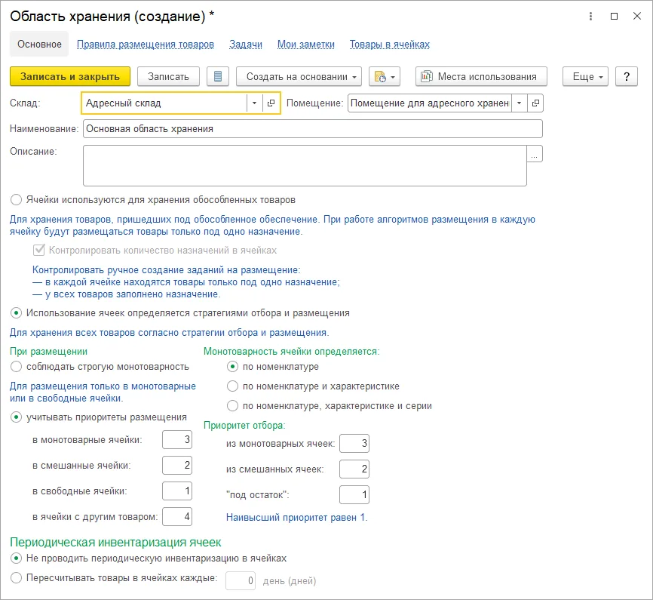
Task: Click the в монотоварные ячейки priority field
Action: point(177,440)
